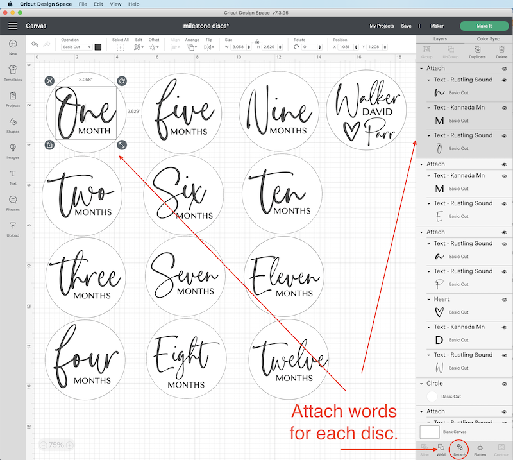Click the operation color swatch
The width and height of the screenshot is (513, 460).
(x=98, y=47)
